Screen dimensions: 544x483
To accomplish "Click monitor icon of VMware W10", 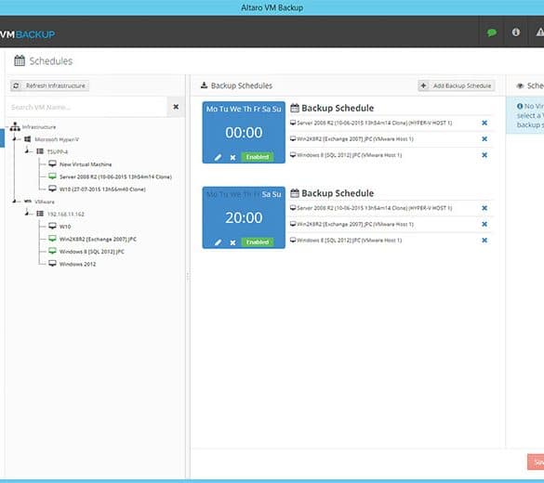I will 52,227.
